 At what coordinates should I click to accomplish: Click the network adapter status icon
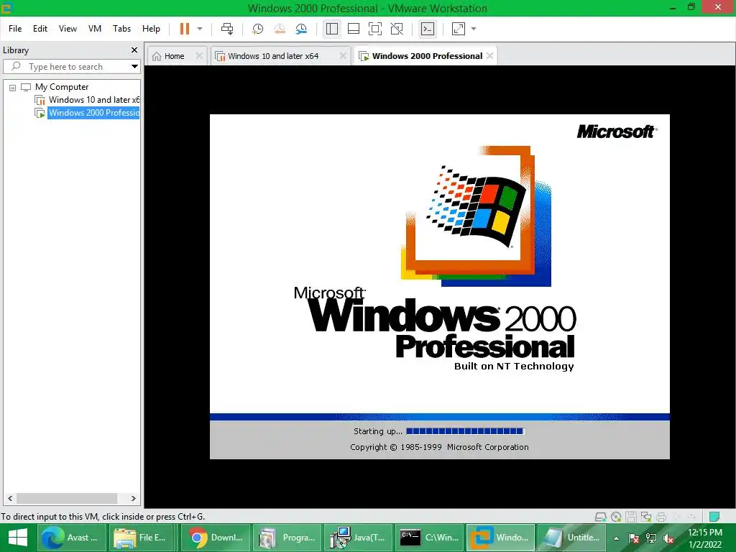point(646,517)
